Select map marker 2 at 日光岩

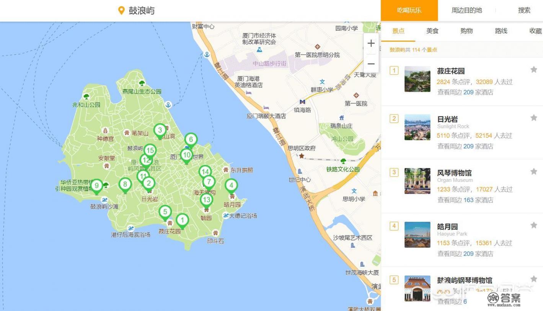point(149,183)
